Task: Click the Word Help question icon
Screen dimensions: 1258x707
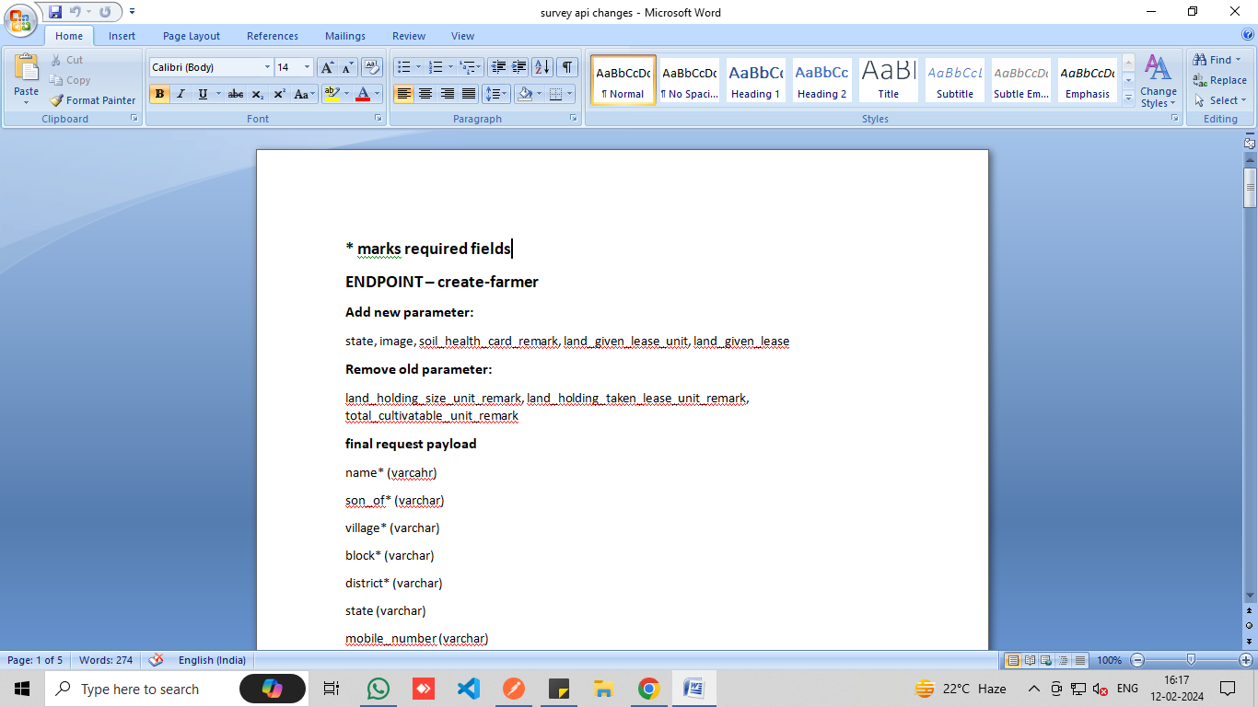Action: click(1248, 35)
